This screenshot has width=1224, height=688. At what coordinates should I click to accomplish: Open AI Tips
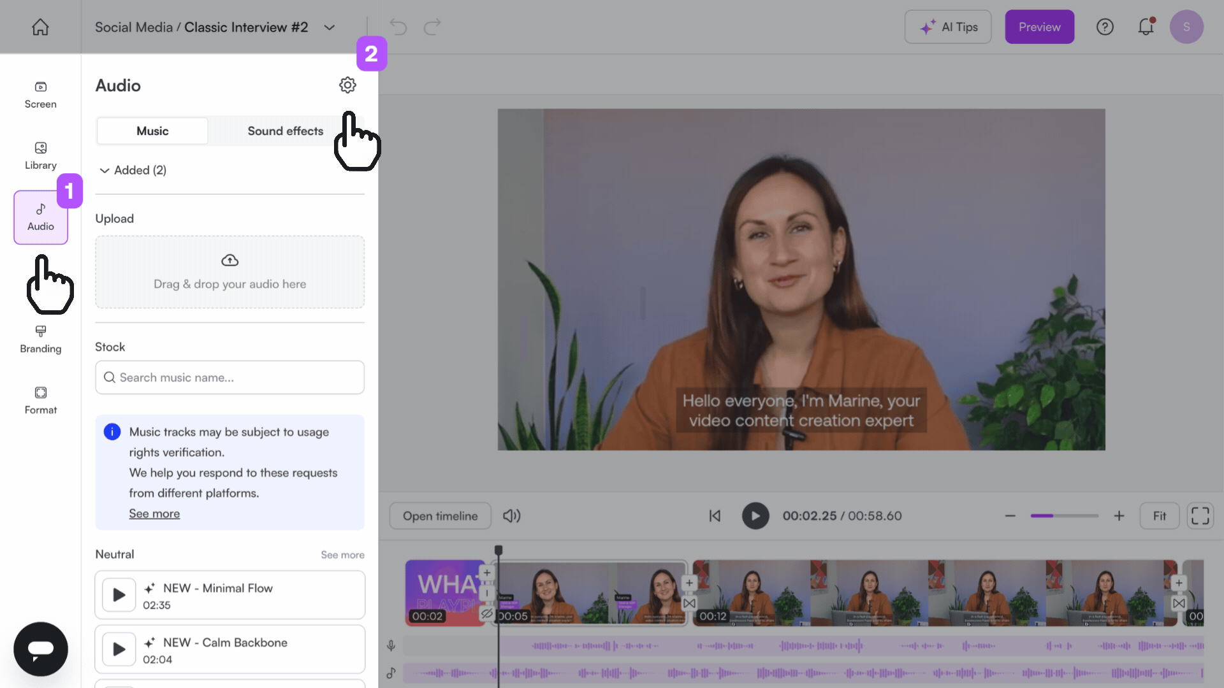pyautogui.click(x=947, y=27)
